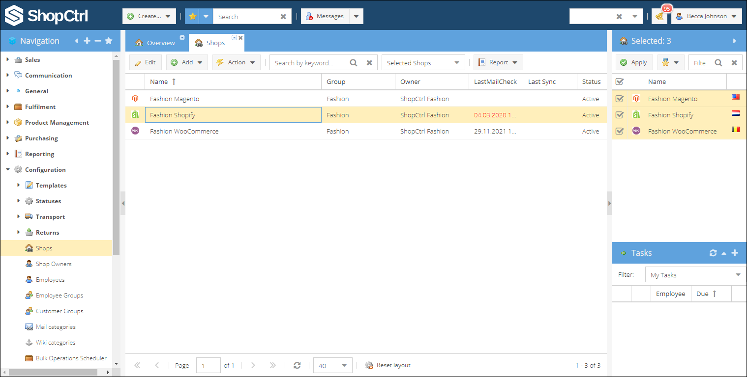Open the Selected Shops filter combo box
Viewport: 747px width, 377px height.
click(423, 63)
